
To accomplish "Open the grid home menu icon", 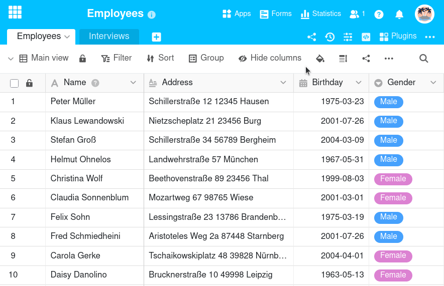I will (15, 13).
